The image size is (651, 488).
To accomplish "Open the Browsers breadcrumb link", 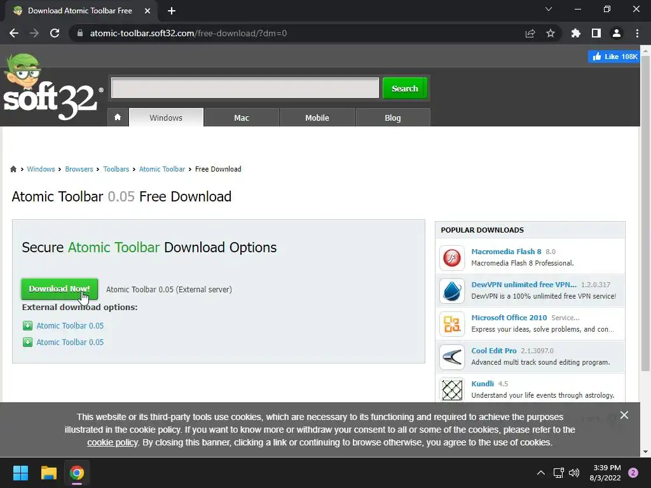I will pos(79,169).
